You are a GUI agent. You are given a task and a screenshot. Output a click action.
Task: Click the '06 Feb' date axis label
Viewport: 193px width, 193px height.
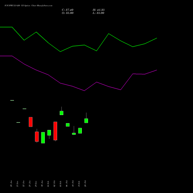(x=67, y=184)
